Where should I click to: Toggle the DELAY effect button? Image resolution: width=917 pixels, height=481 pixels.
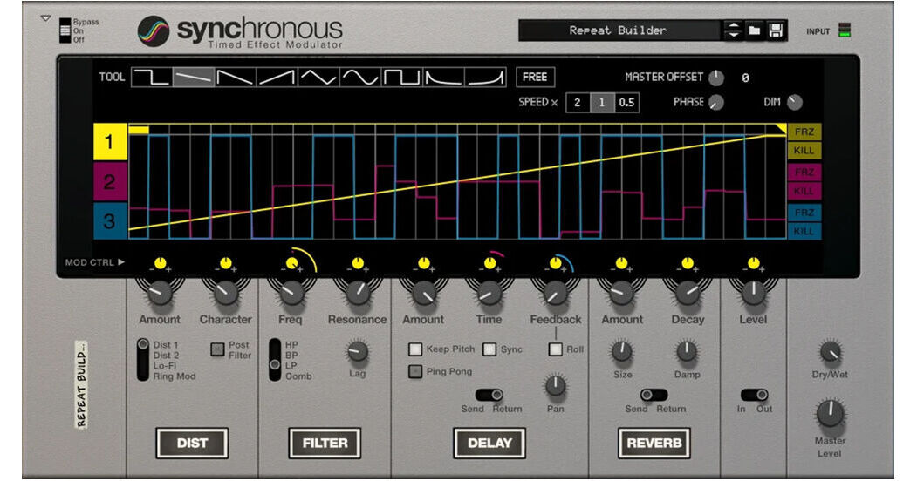pyautogui.click(x=489, y=443)
